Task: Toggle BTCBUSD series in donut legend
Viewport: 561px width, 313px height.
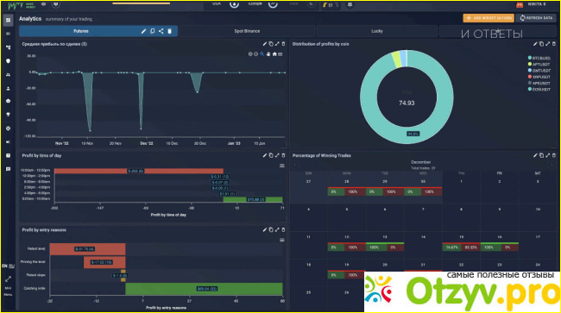Action: pyautogui.click(x=539, y=58)
